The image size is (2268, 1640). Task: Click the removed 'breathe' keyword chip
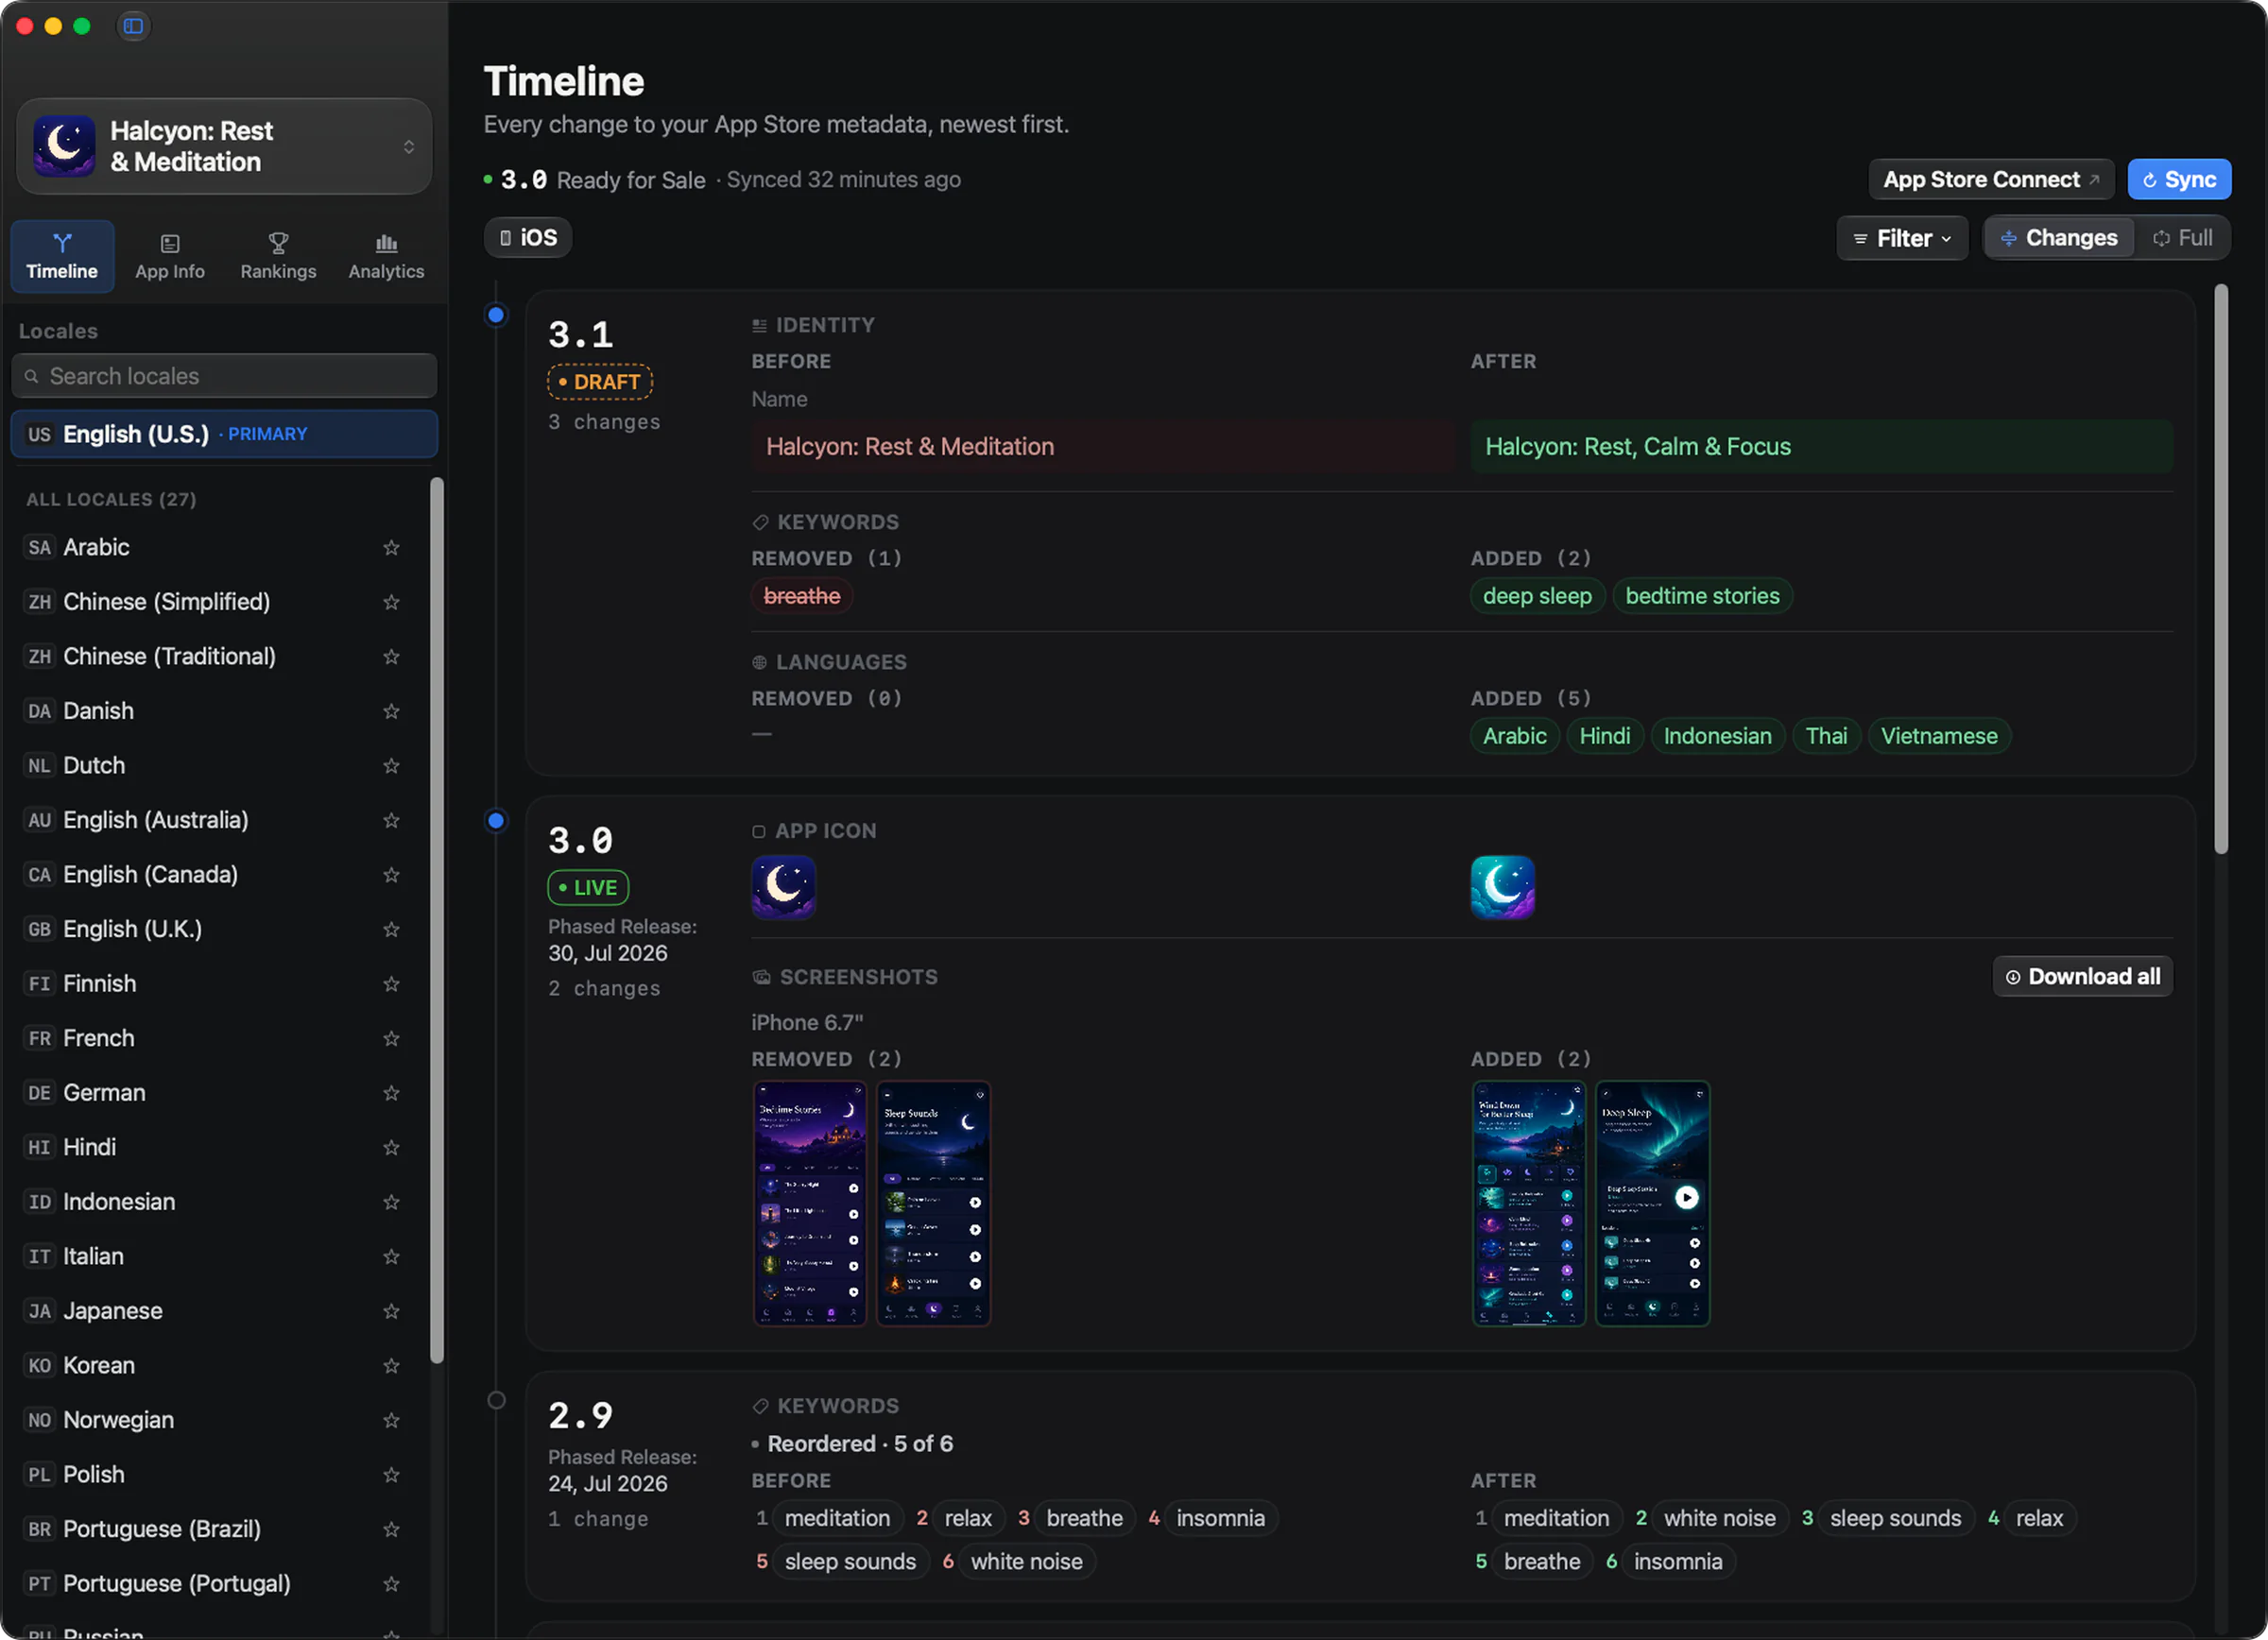coord(802,597)
